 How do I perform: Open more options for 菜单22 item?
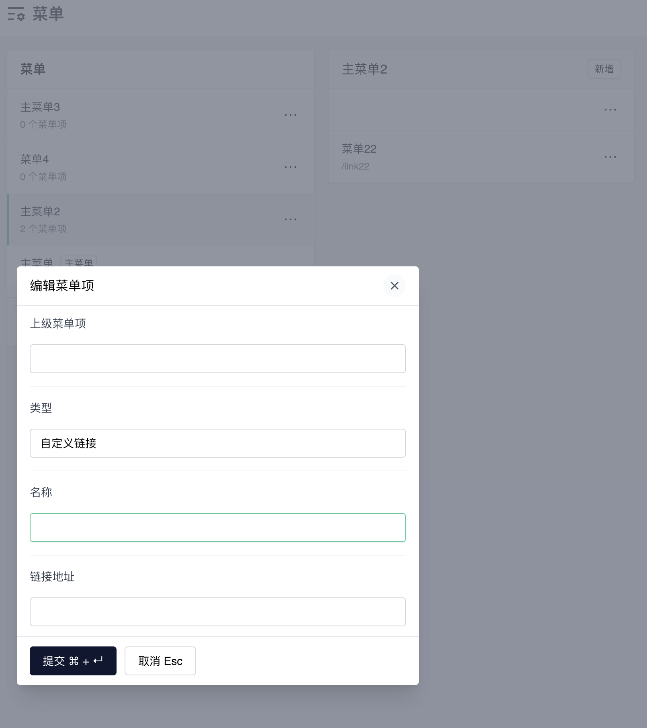point(610,157)
